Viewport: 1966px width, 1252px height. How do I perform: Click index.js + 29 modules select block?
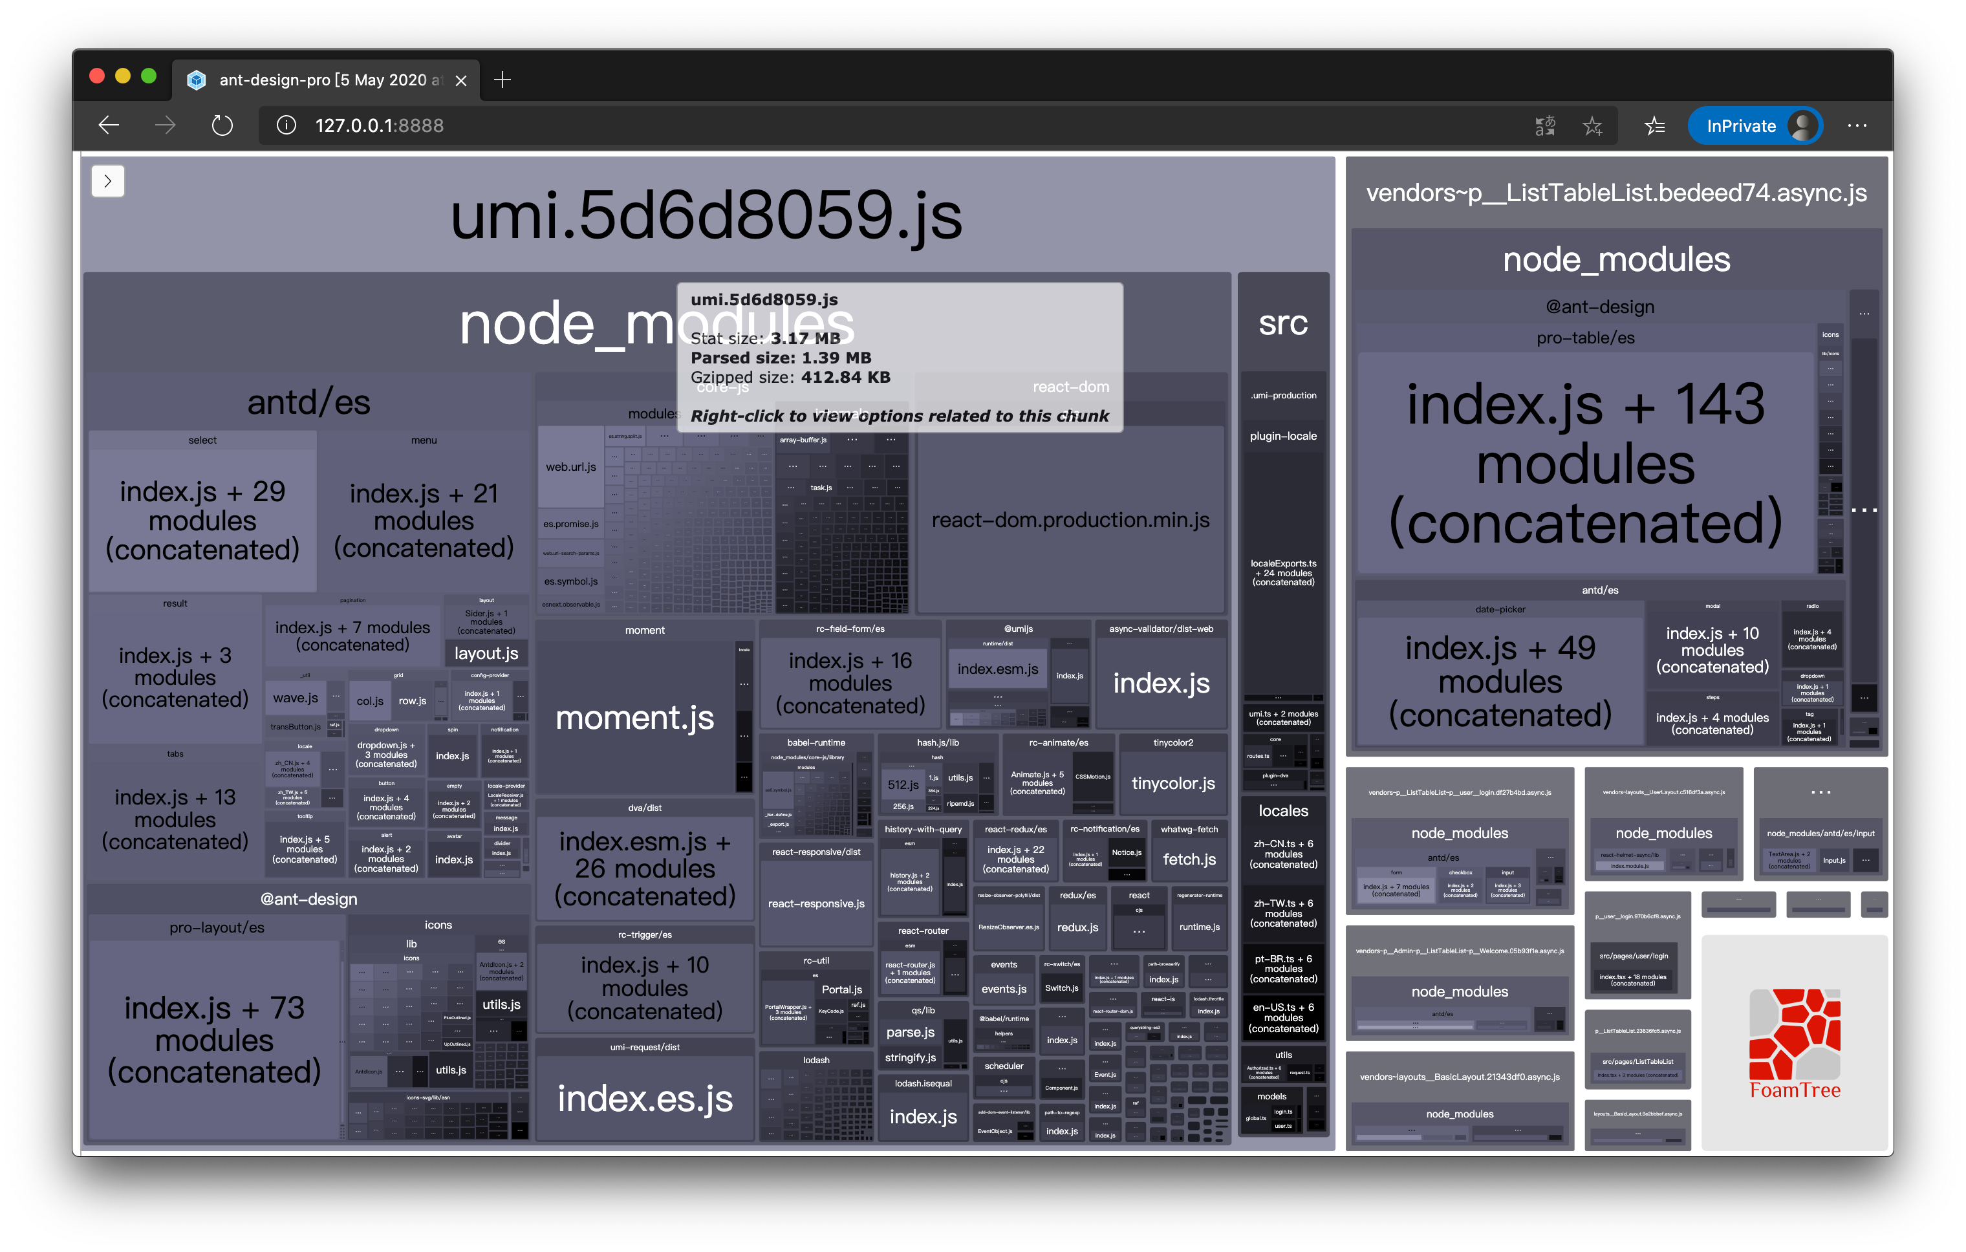coord(202,520)
